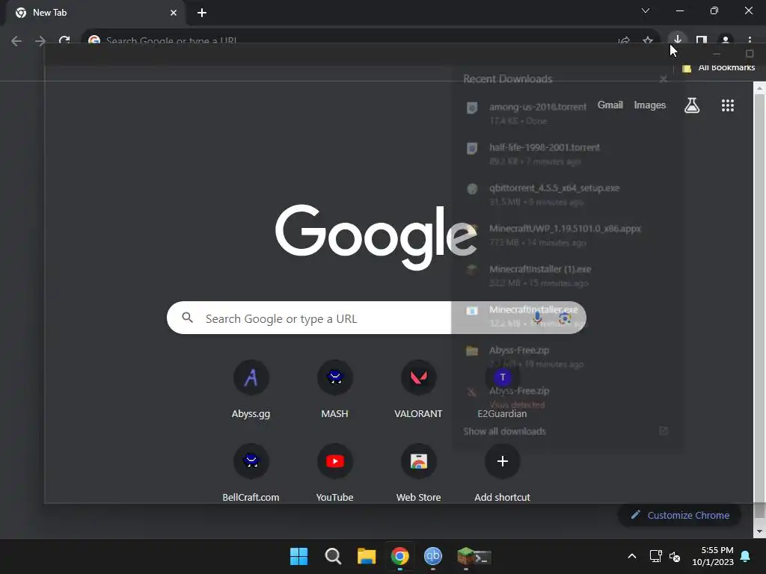Select the New Tab tab
The image size is (766, 574).
[x=95, y=13]
